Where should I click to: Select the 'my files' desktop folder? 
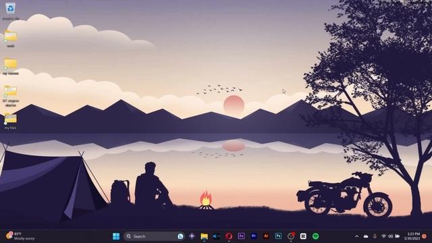pyautogui.click(x=11, y=121)
